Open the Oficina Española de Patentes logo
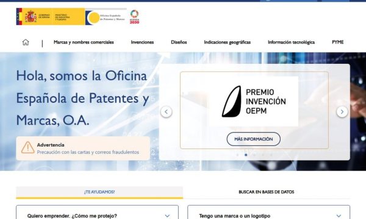 click(x=106, y=17)
